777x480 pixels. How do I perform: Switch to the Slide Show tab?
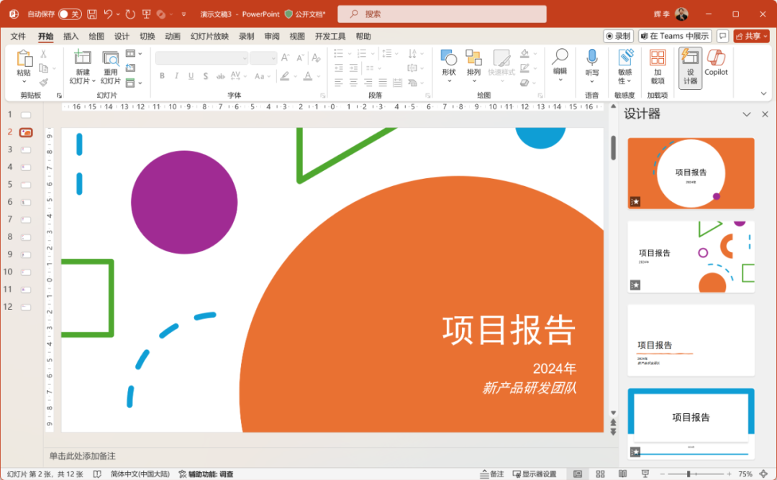point(209,36)
